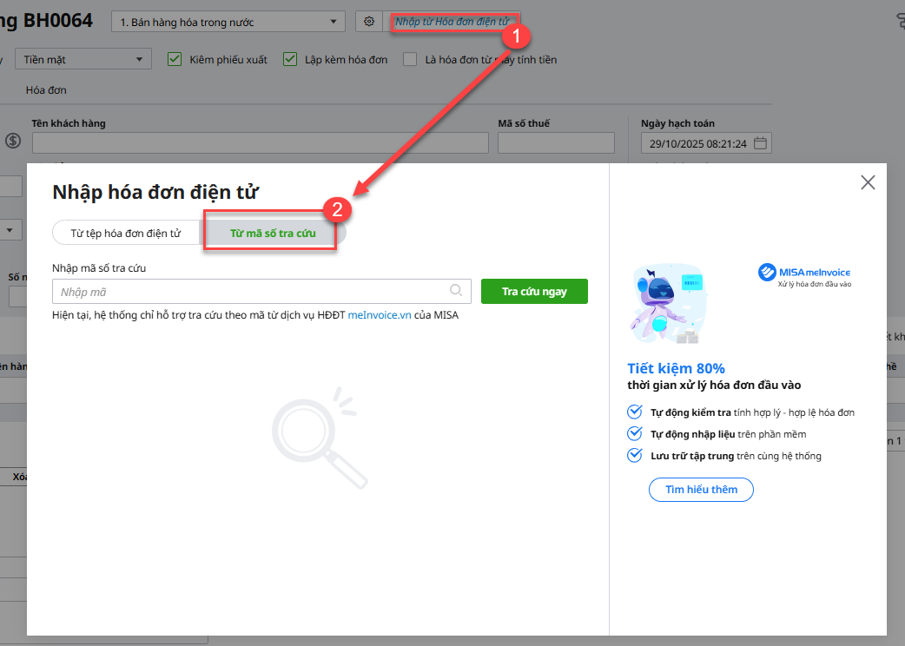Uncheck the Lập kèm hóa đơn checkbox

[x=290, y=60]
